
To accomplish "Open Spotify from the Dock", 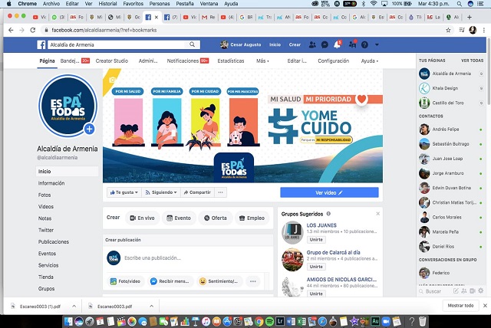I will 269,321.
